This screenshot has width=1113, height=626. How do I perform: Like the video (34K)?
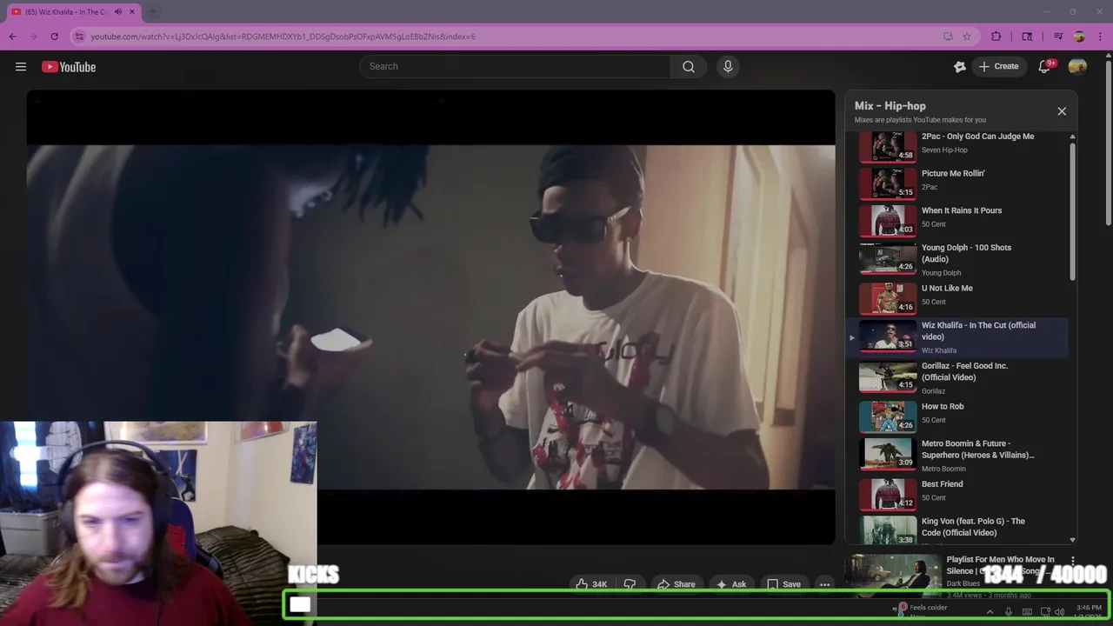coord(591,584)
